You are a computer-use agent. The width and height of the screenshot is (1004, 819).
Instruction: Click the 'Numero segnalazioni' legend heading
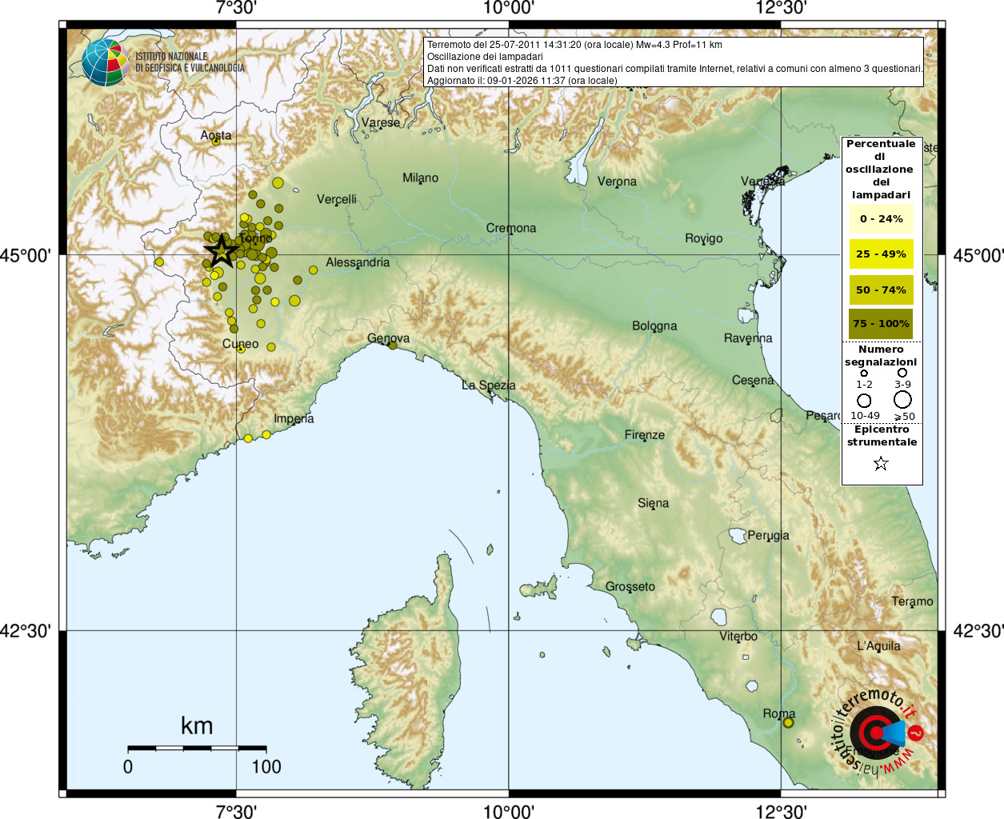[x=881, y=356]
